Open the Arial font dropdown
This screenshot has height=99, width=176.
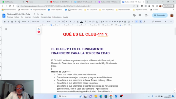click(51, 21)
